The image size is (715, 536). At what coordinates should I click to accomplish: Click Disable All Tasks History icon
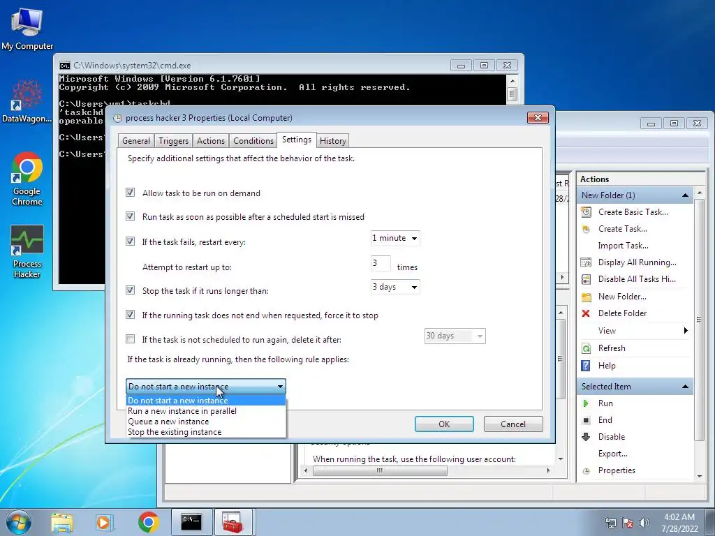click(586, 279)
